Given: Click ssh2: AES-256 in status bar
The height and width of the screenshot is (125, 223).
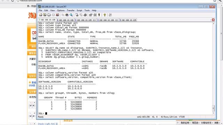Looking at the screenshot, I should coord(143,117).
